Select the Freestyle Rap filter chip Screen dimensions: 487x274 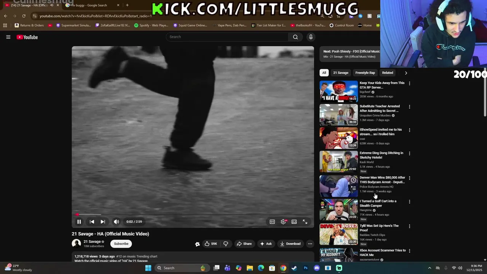(x=365, y=73)
